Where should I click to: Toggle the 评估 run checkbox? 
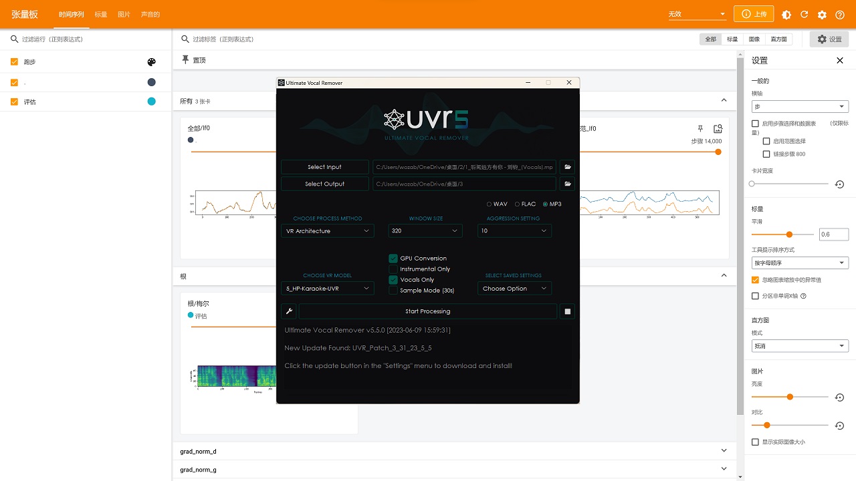click(14, 102)
